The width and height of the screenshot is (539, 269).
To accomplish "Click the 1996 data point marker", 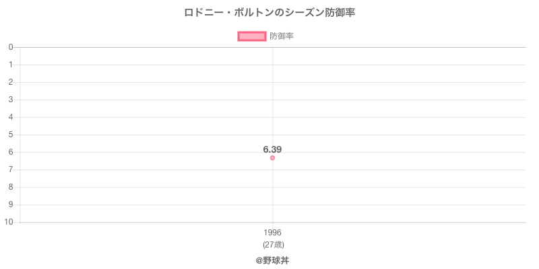I will pos(272,158).
